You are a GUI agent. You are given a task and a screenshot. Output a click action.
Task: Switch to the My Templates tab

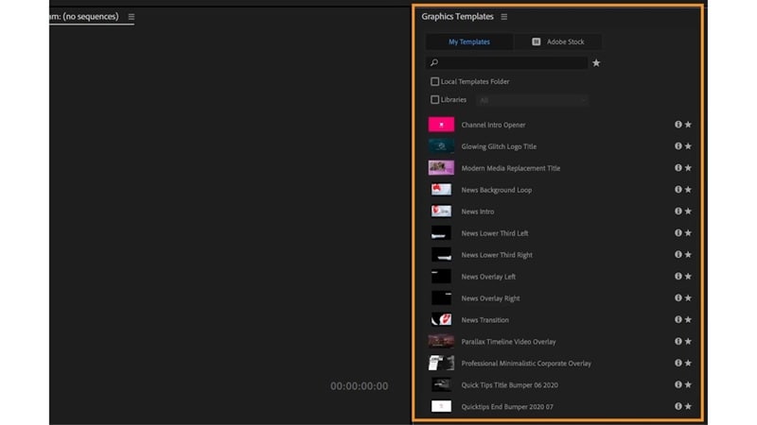[469, 42]
